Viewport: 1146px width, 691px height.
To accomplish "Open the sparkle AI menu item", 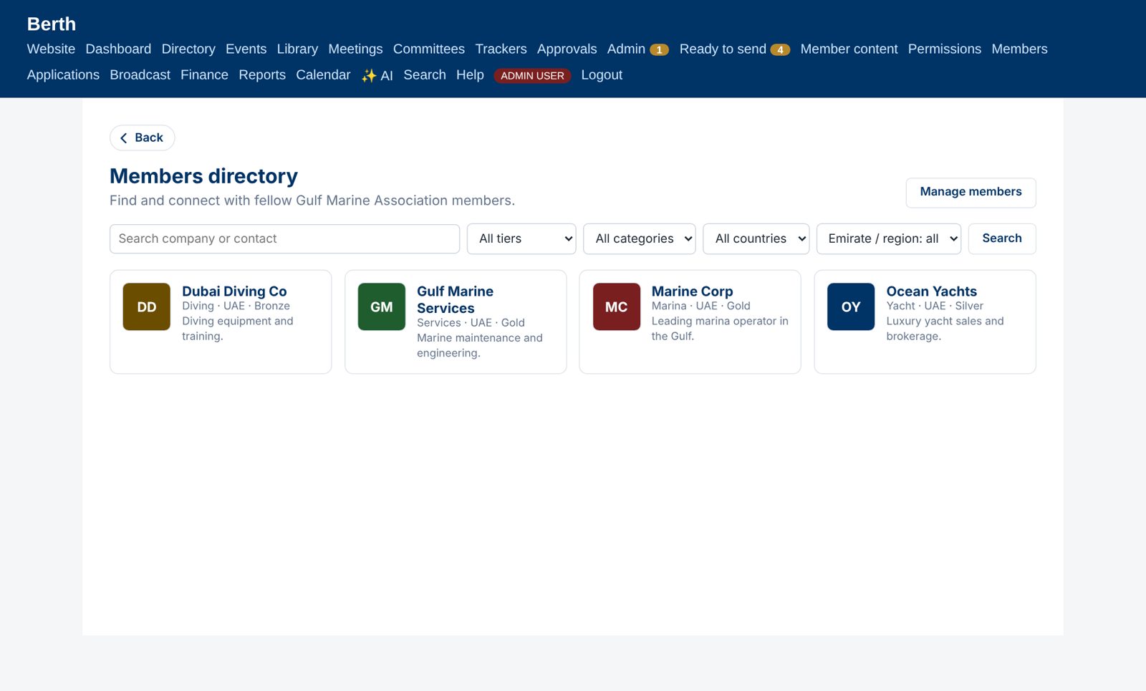I will 377,75.
